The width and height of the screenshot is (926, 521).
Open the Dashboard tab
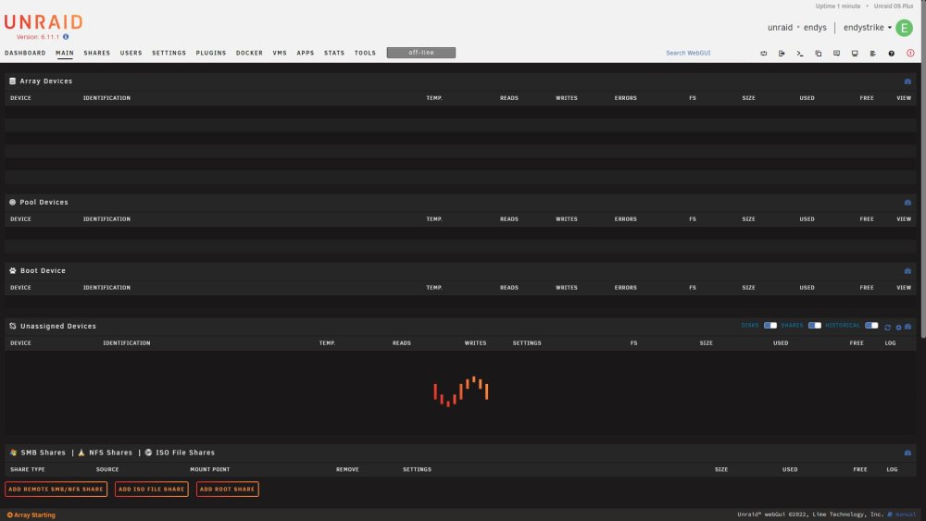click(x=25, y=53)
